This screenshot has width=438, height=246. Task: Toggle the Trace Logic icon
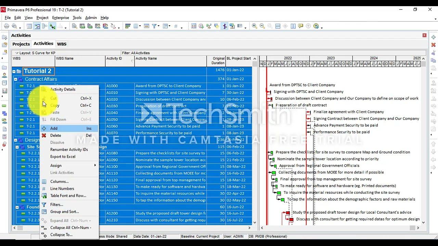(52, 26)
